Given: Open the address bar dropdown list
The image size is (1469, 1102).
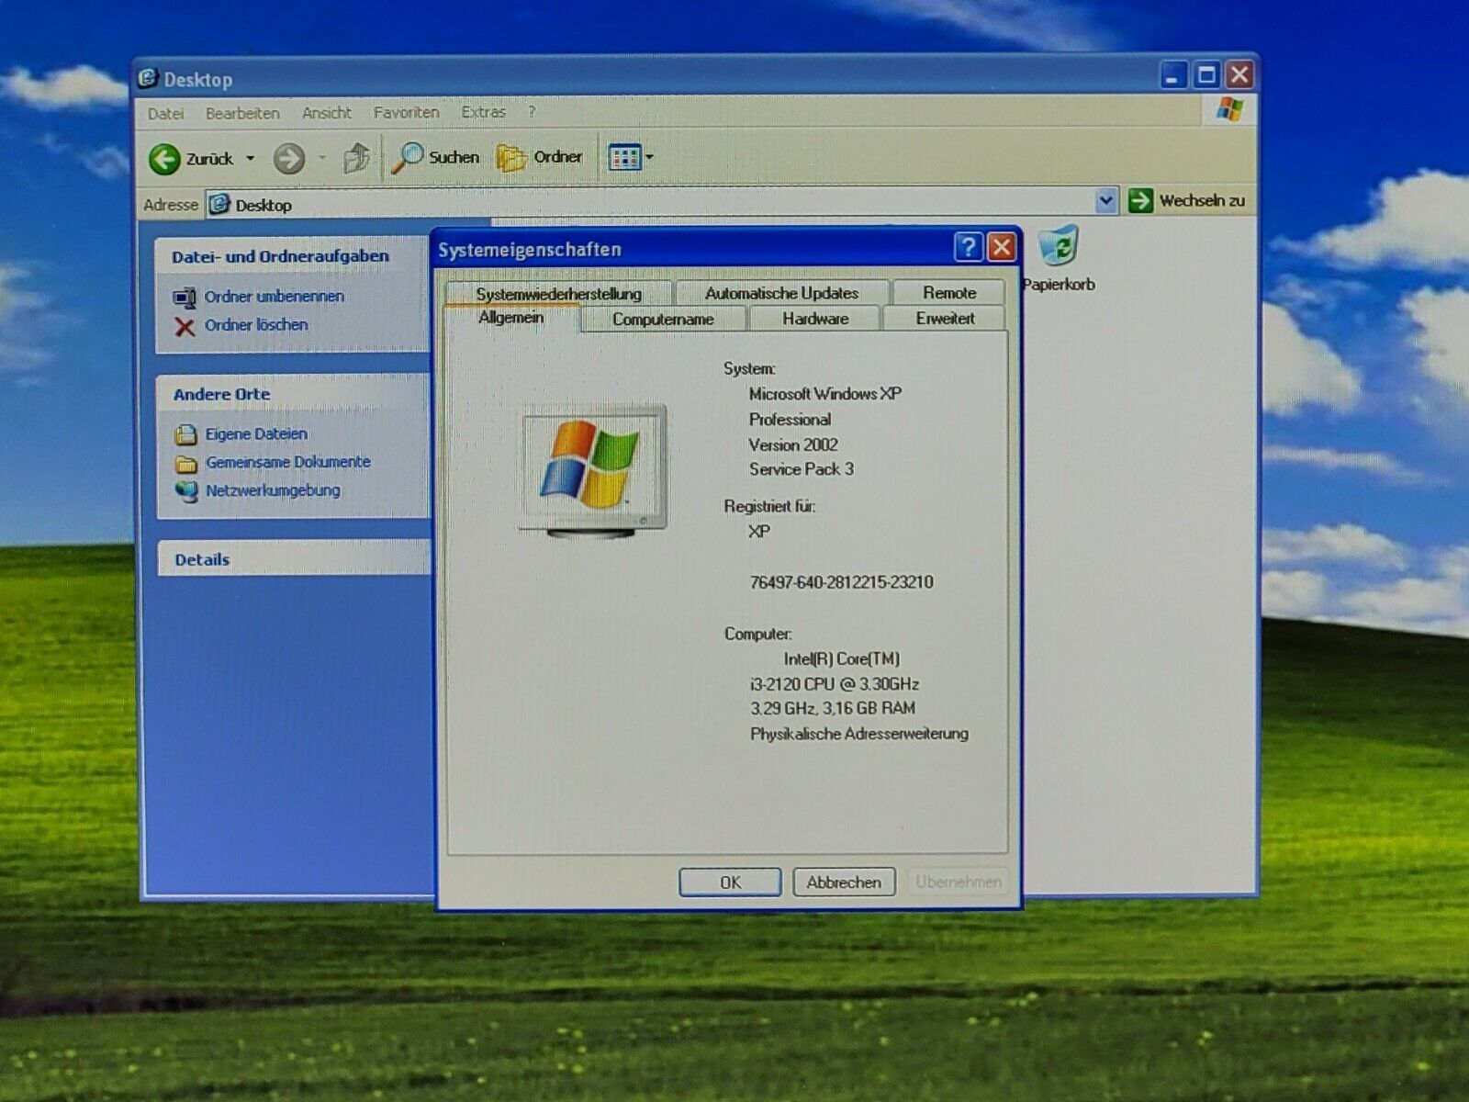Looking at the screenshot, I should point(1105,200).
